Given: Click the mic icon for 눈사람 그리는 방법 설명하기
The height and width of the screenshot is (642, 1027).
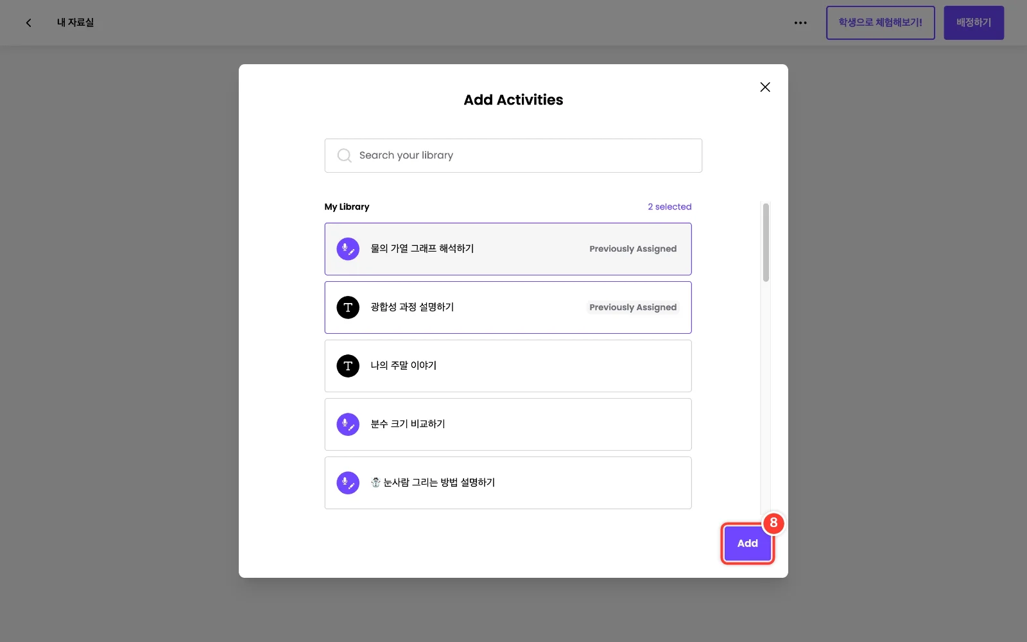Looking at the screenshot, I should [348, 483].
